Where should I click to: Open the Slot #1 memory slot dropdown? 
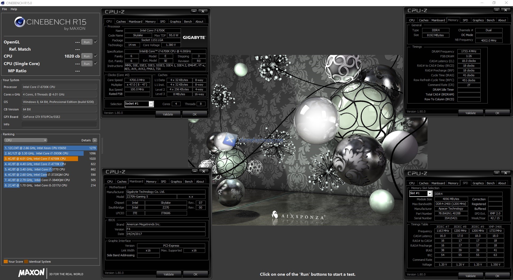(x=430, y=194)
